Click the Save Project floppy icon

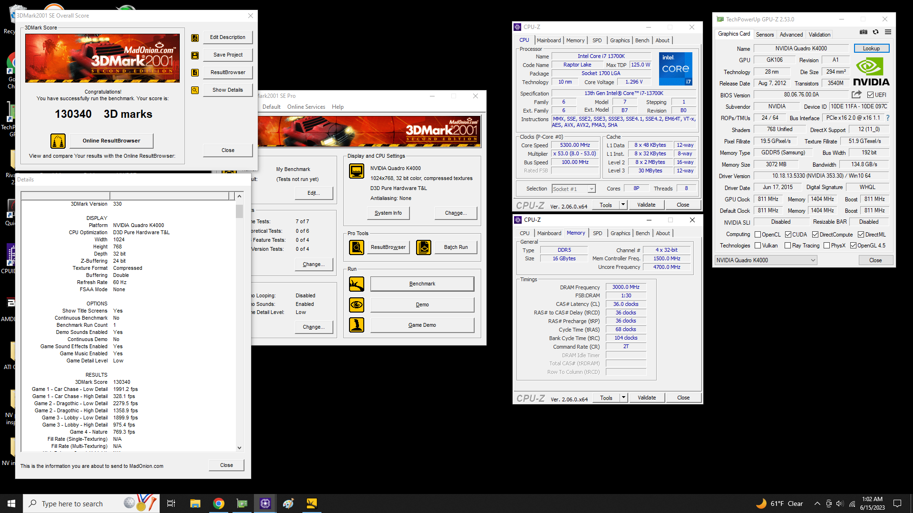pos(195,56)
